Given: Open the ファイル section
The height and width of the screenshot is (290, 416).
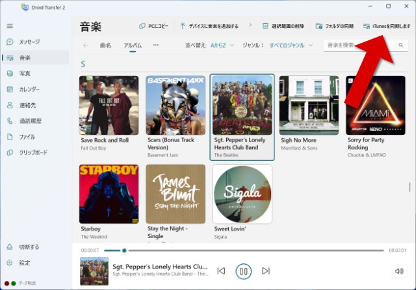Looking at the screenshot, I should coord(36,137).
